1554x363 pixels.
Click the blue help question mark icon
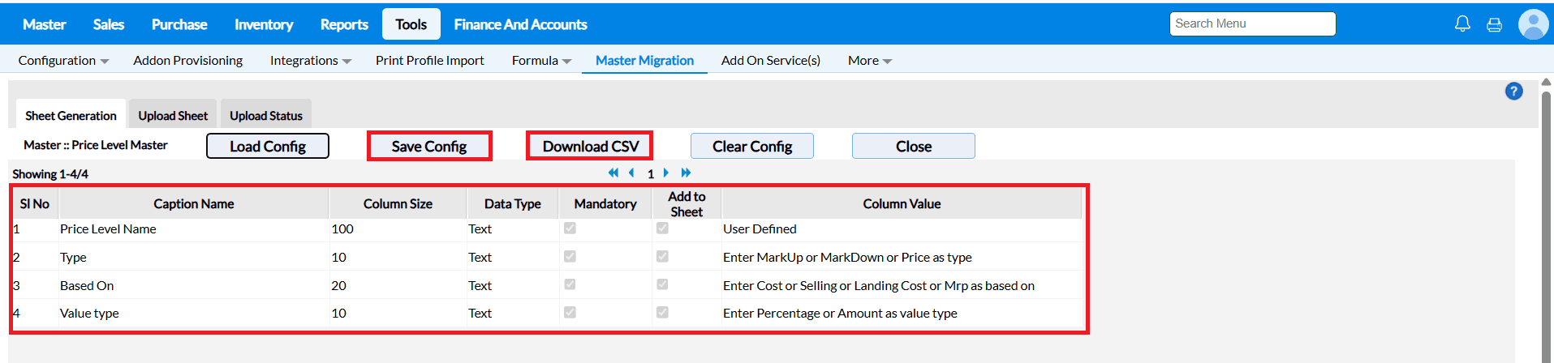pos(1513,92)
